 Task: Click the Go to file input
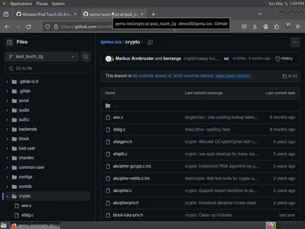tap(48, 69)
